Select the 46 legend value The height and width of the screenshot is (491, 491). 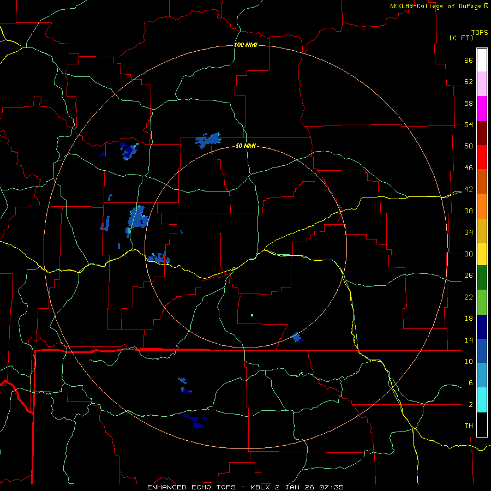(x=469, y=168)
